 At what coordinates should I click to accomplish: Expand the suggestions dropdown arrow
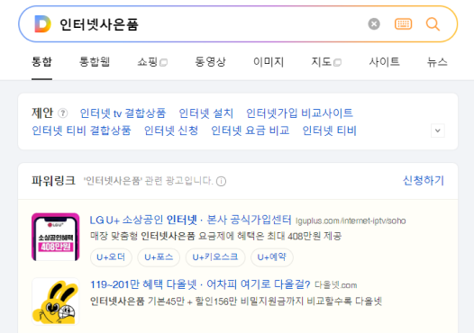coord(437,130)
